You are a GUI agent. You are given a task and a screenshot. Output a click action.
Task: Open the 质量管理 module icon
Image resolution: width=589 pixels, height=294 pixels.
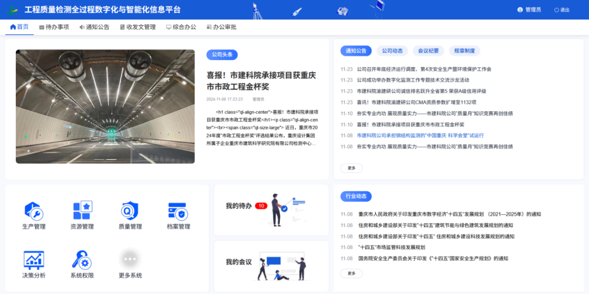(130, 211)
